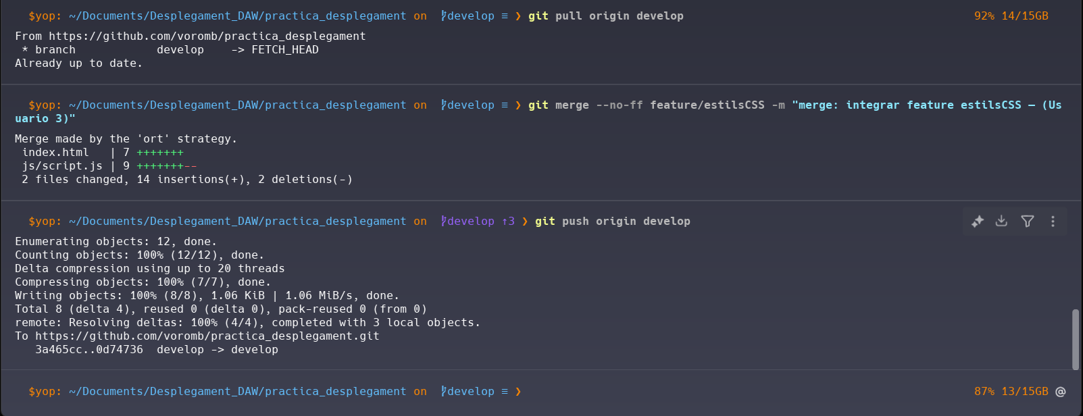Click the ↑3 ahead indicator in push prompt

508,222
